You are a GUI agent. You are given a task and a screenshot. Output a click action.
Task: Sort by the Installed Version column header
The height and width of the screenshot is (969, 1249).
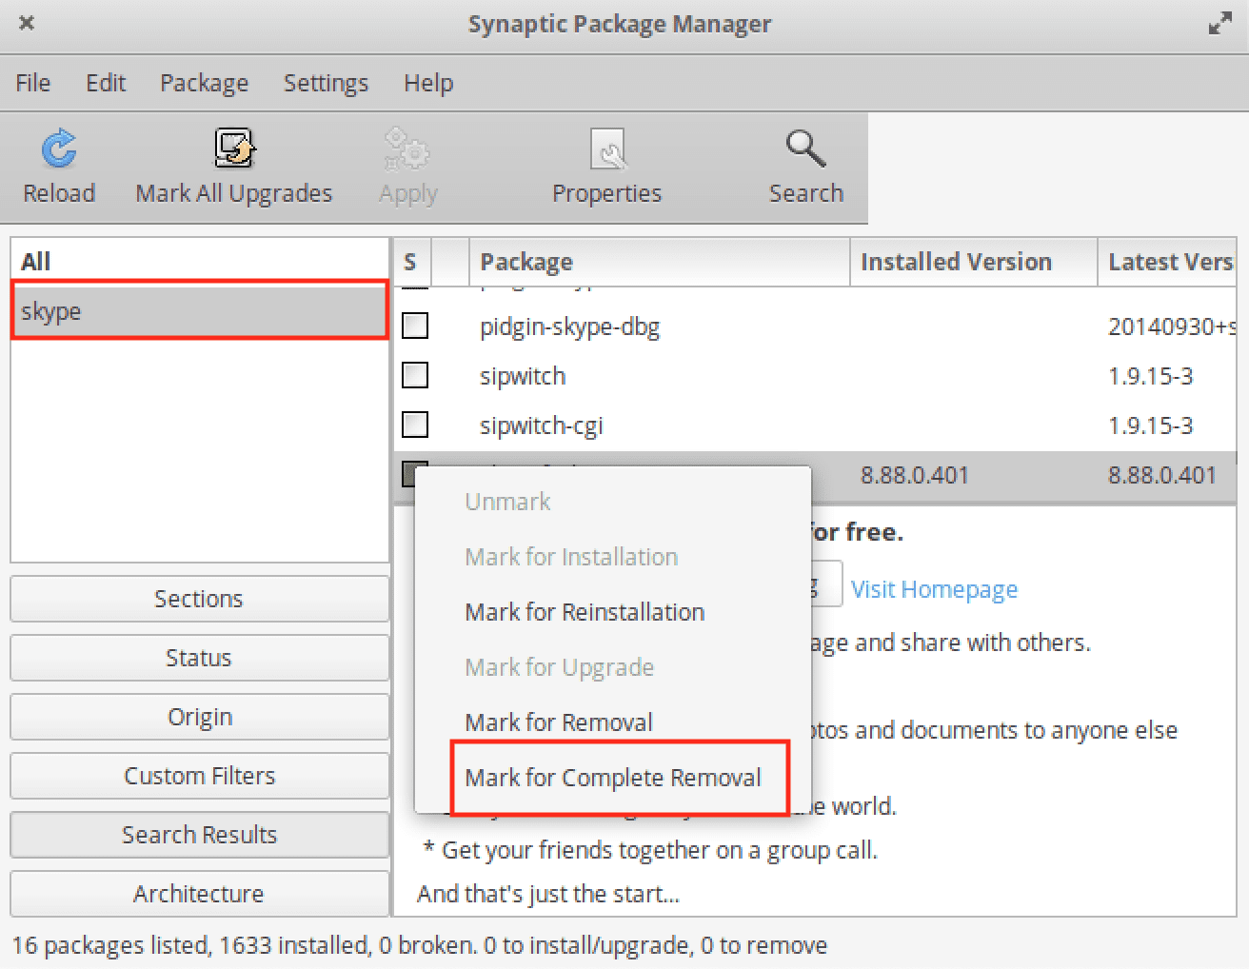pos(956,262)
